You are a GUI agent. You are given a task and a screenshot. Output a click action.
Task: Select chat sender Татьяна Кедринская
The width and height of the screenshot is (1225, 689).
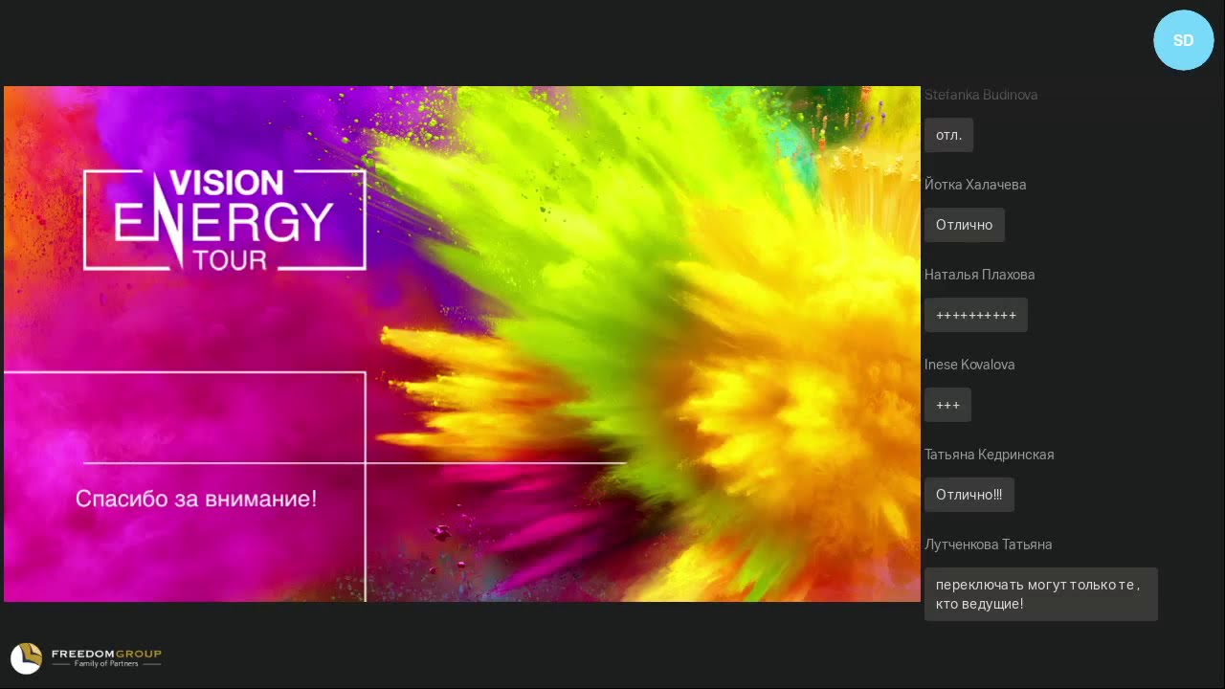pos(990,455)
